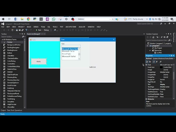Image resolution: width=176 pixels, height=132 pixels.
Task: Click the display button on the form
Action: (x=38, y=61)
